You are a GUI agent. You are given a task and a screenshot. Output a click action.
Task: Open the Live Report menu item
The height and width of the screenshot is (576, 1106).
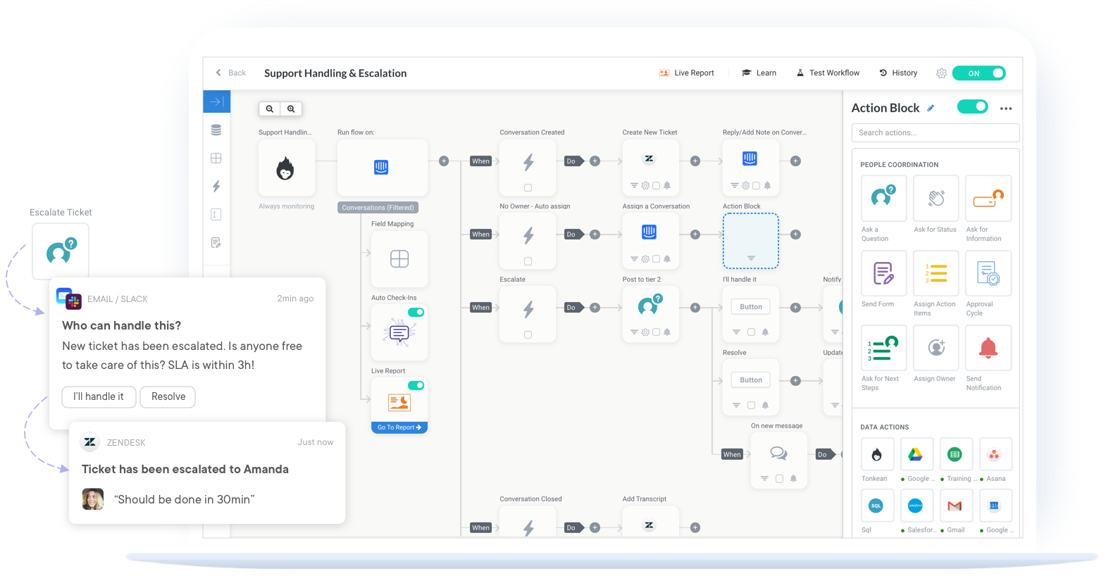(687, 73)
